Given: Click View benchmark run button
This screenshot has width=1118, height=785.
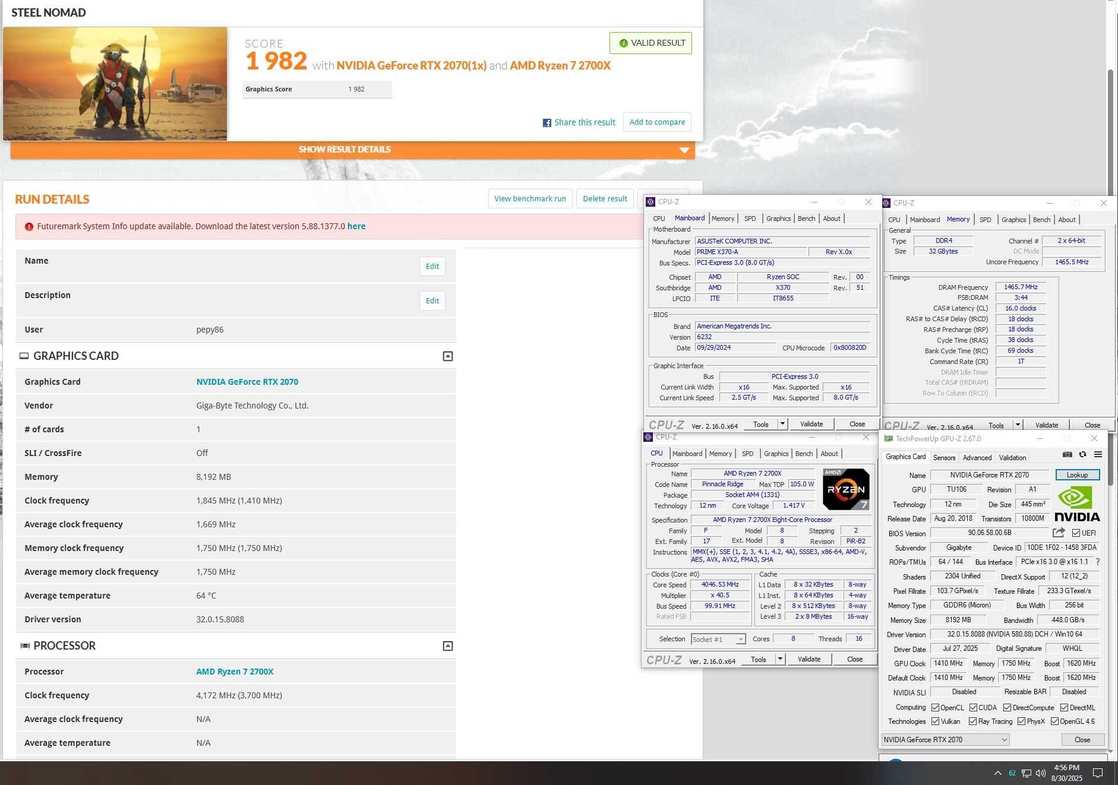Looking at the screenshot, I should coord(530,199).
